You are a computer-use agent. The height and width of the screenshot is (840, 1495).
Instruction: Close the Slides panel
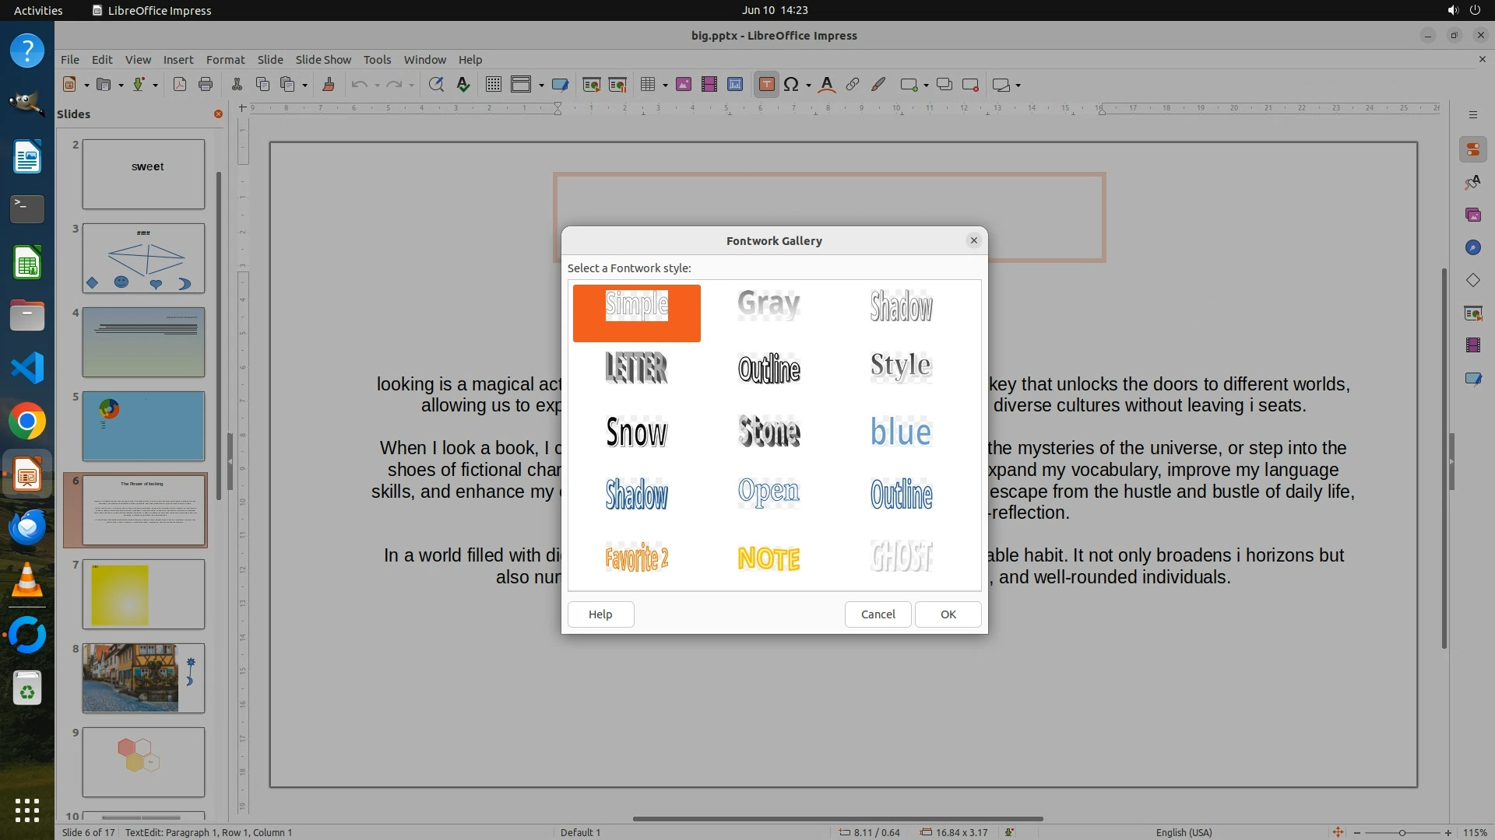click(218, 114)
